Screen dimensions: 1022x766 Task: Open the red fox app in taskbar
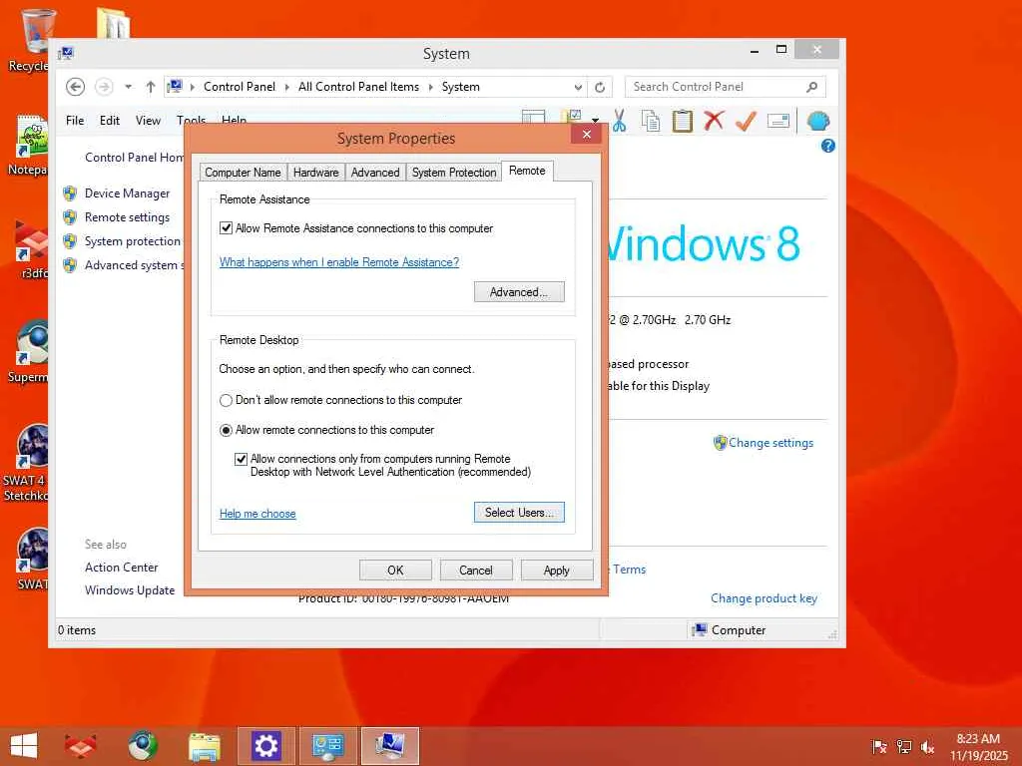coord(81,746)
